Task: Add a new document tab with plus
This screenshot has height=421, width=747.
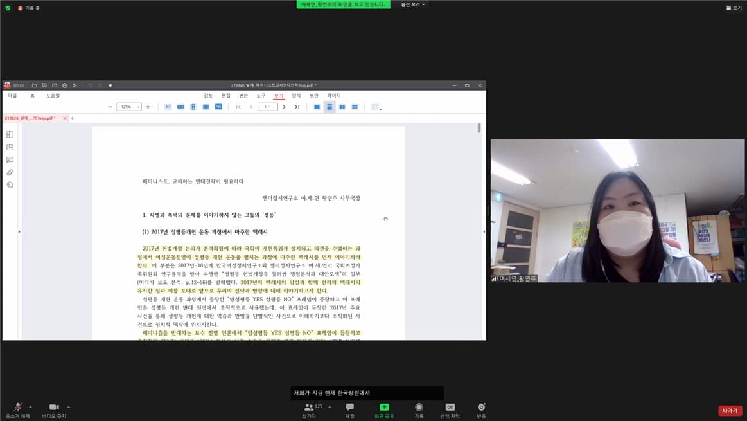Action: 73,118
